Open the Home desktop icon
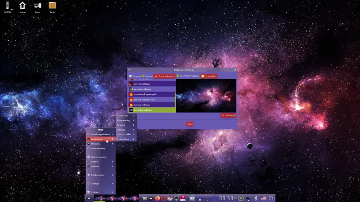 click(22, 6)
